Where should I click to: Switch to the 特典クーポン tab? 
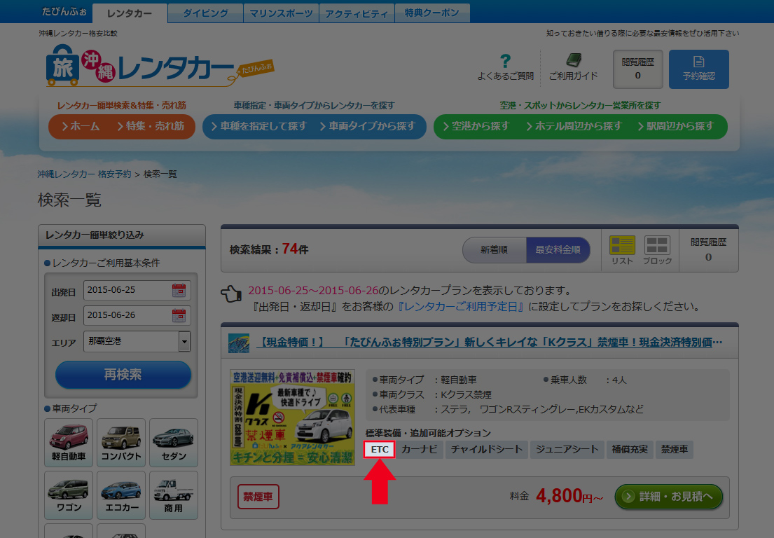[x=432, y=13]
